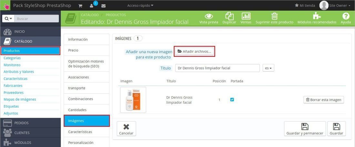The height and width of the screenshot is (147, 355).
Task: Click the product image thumbnail
Action: pos(133,100)
